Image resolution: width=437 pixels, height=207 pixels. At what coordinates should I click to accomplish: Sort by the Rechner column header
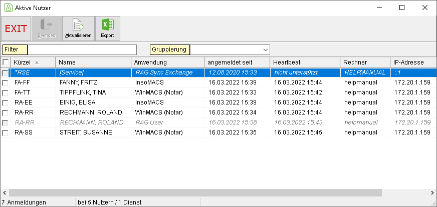pyautogui.click(x=365, y=62)
